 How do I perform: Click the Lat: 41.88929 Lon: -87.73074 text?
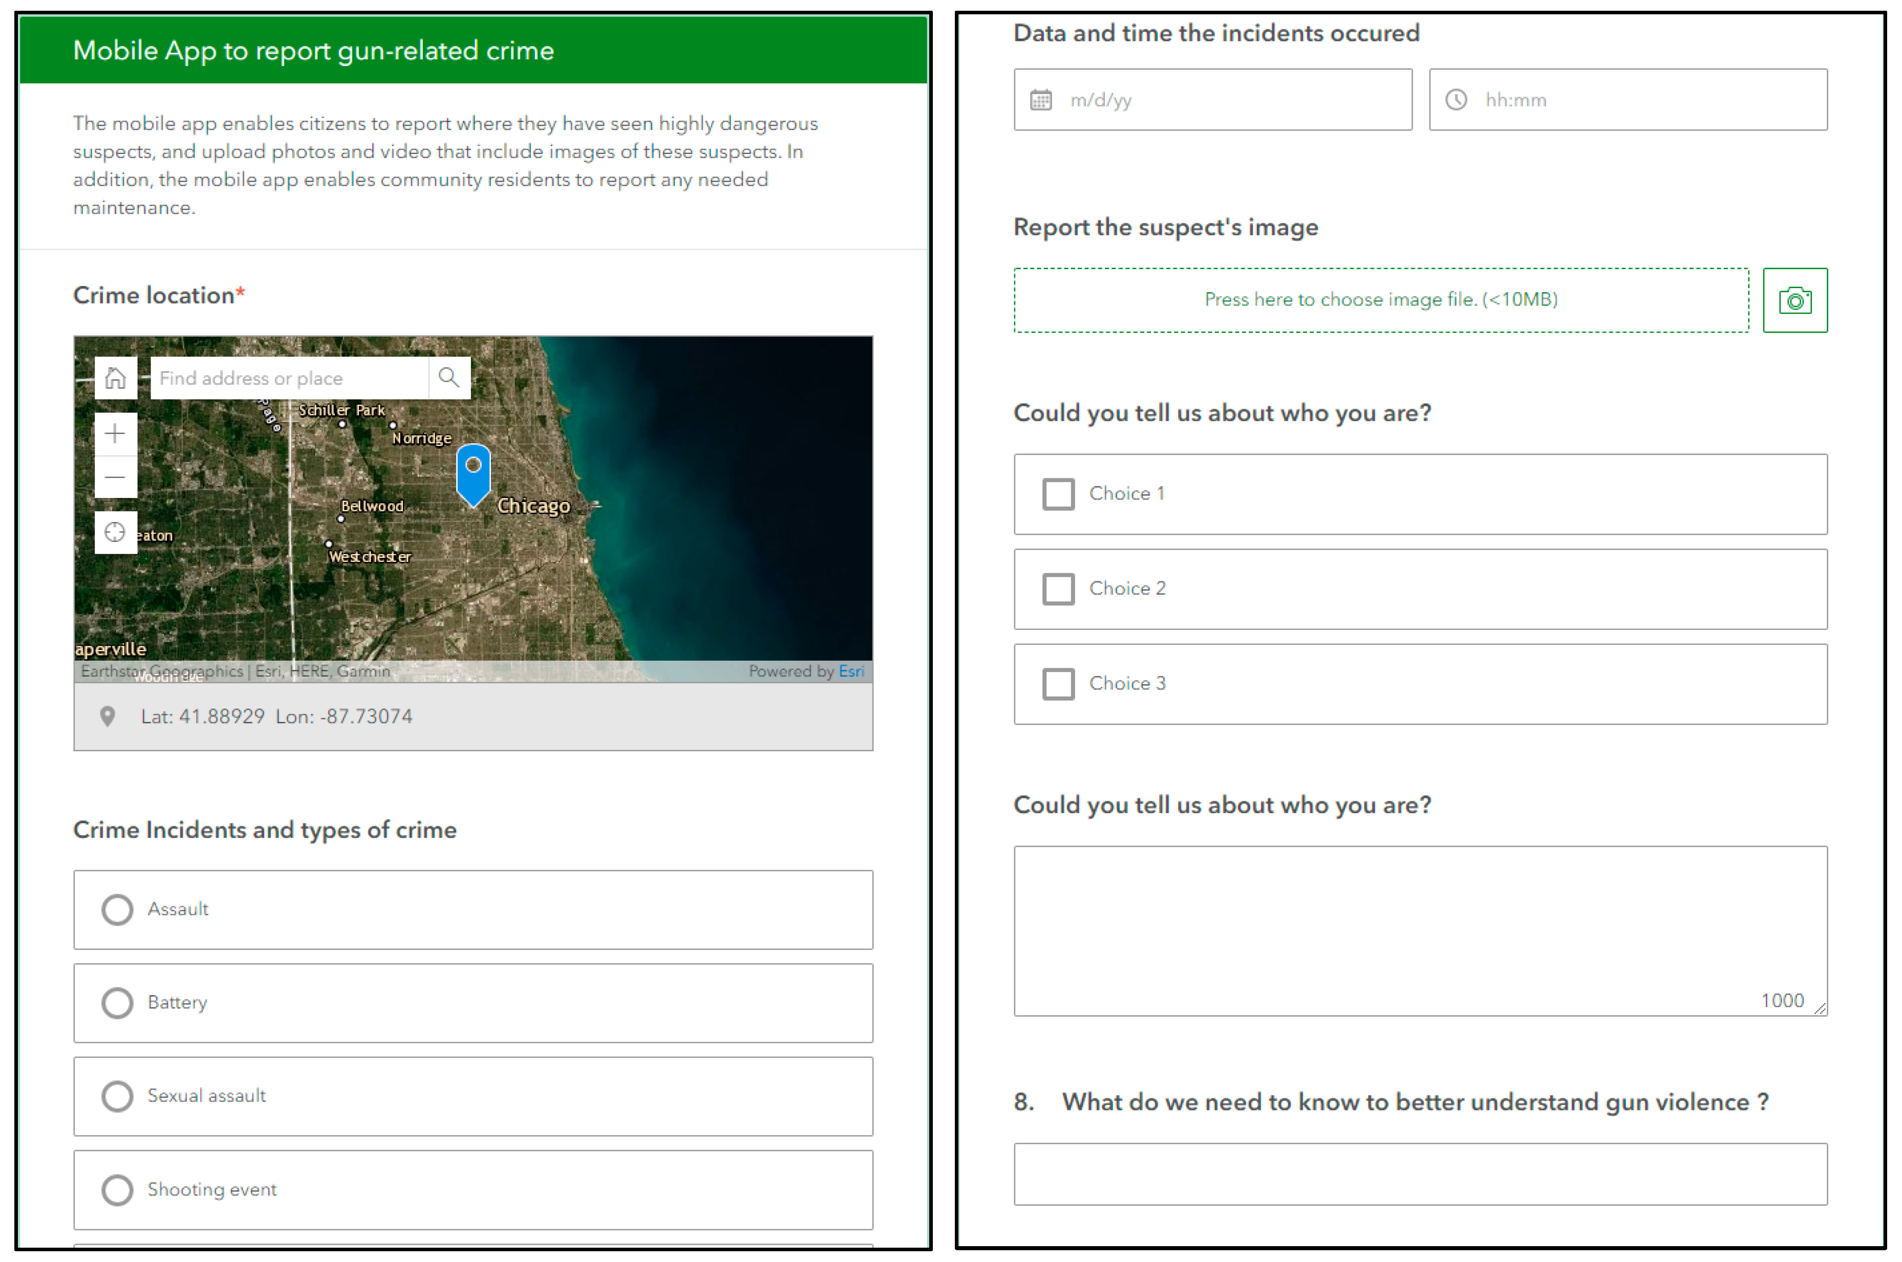[x=276, y=716]
